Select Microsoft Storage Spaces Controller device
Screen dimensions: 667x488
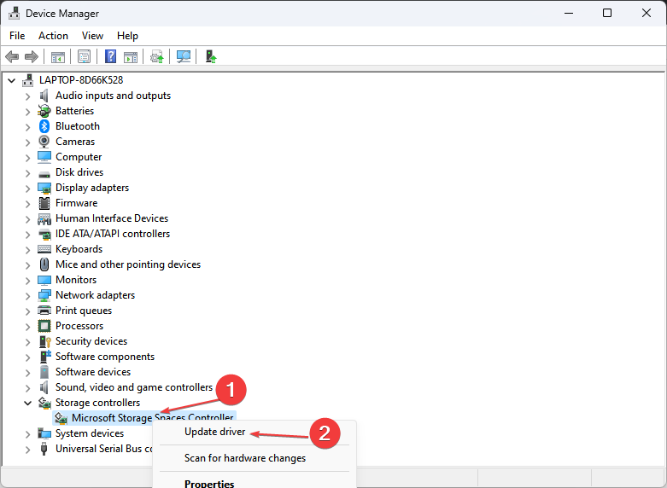153,418
